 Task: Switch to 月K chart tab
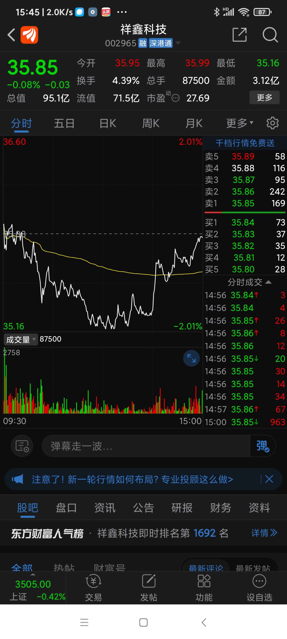tap(194, 123)
